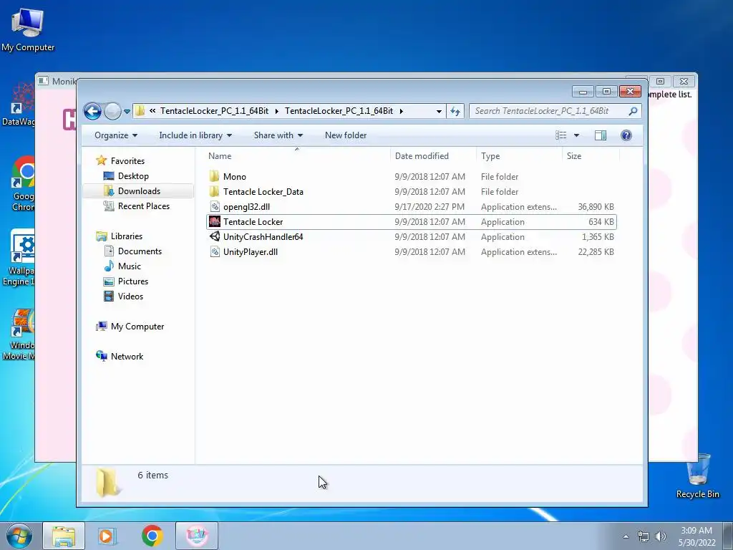Open Pictures library

(132, 281)
